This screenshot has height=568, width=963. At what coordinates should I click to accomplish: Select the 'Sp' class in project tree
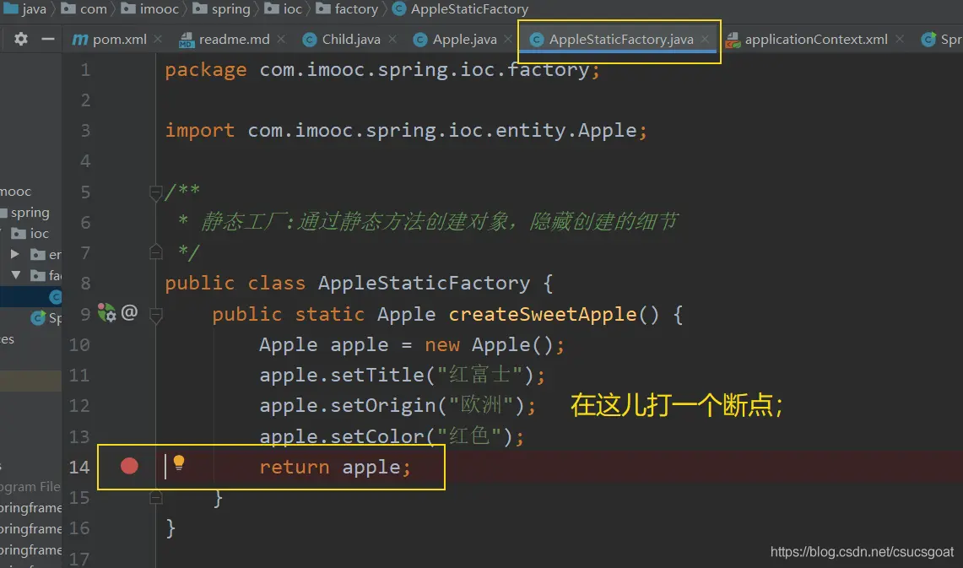pos(46,318)
